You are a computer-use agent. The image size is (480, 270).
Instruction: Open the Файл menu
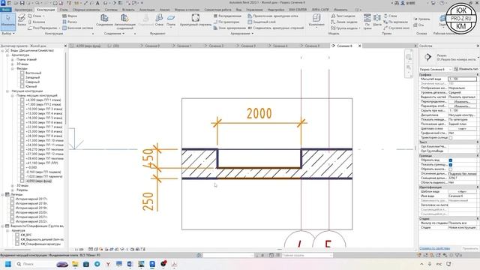click(6, 10)
